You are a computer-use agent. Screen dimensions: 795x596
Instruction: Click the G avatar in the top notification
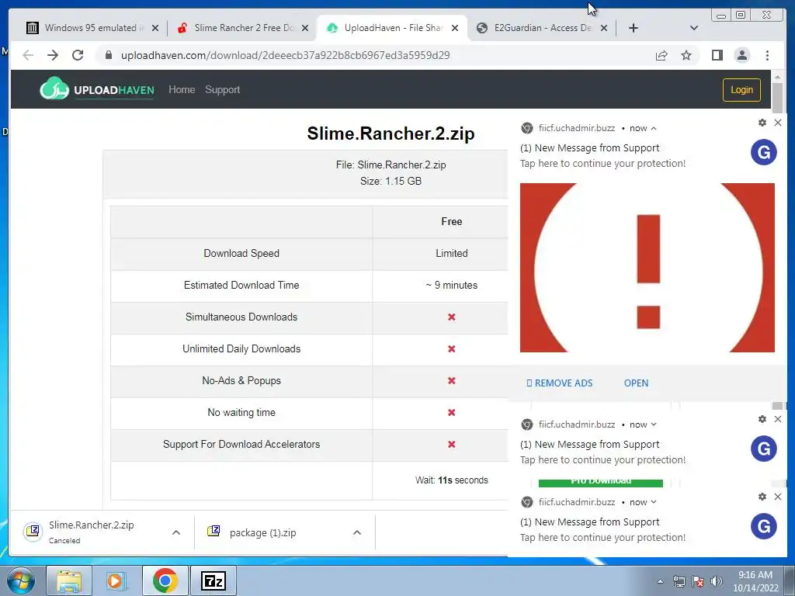point(764,152)
